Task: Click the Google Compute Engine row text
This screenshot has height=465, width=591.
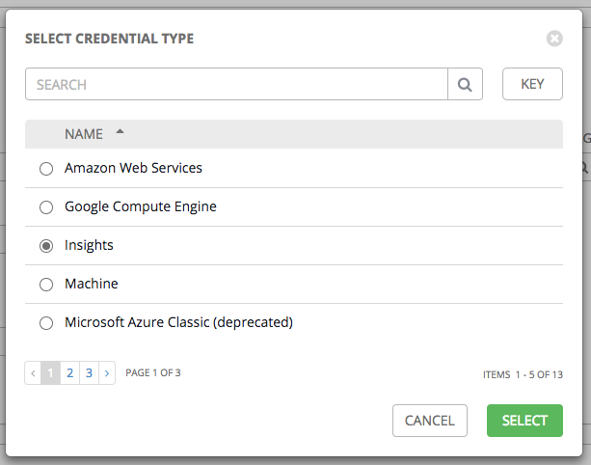Action: [141, 206]
